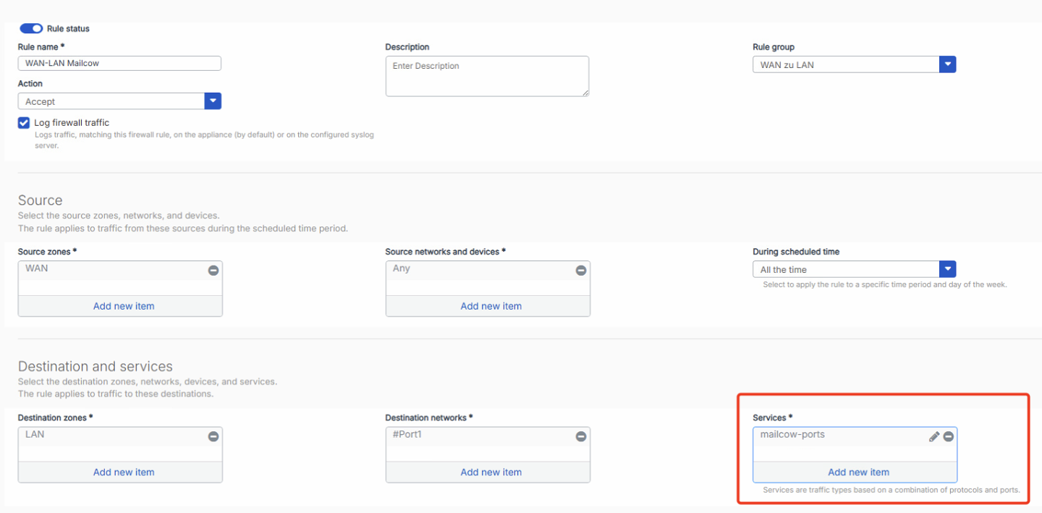This screenshot has width=1042, height=513.
Task: Remove Any from Source networks and devices
Action: click(580, 271)
